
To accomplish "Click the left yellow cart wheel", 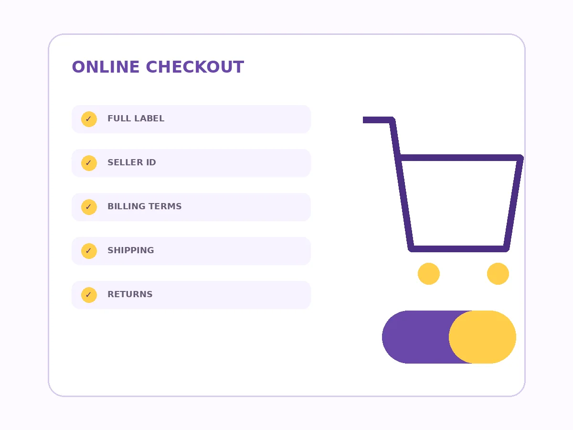I will pos(429,274).
